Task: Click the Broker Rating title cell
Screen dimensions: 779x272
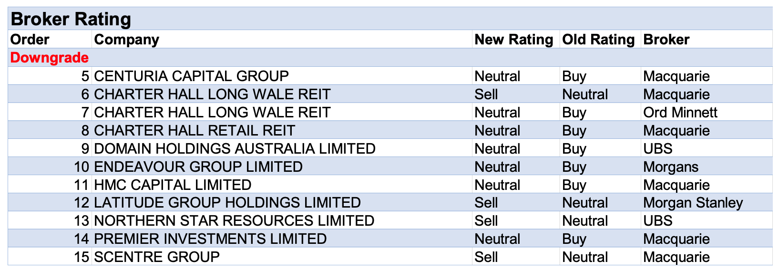Action: click(x=71, y=19)
